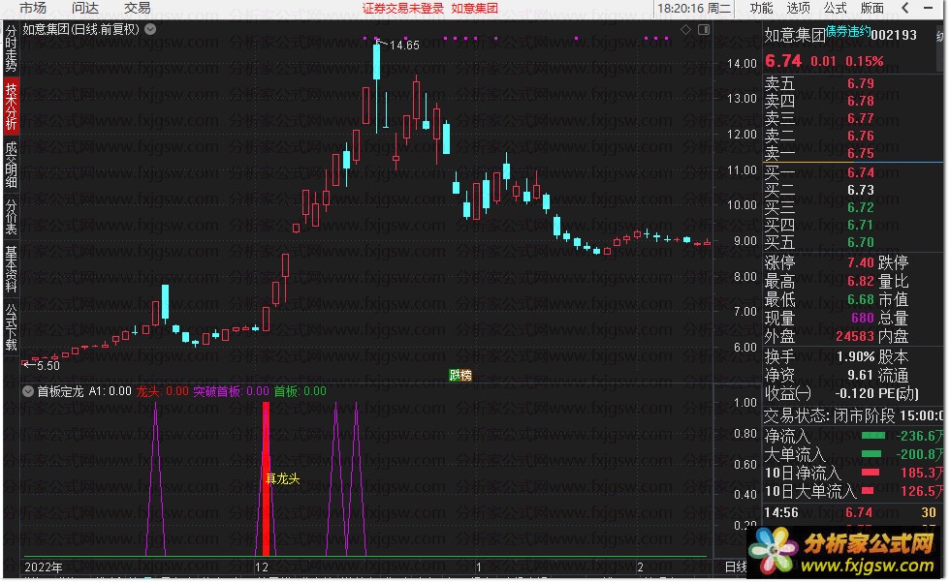950x582 pixels.
Task: Click the 净资 value 9.61
Action: tap(861, 375)
